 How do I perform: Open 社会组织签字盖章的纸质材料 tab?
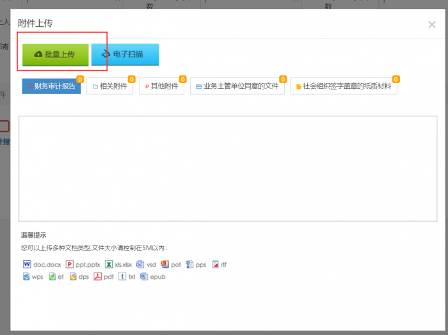coord(344,86)
